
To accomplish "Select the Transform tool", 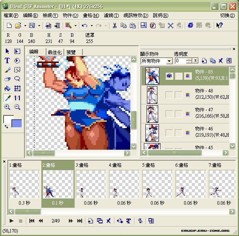I will point(17,89).
